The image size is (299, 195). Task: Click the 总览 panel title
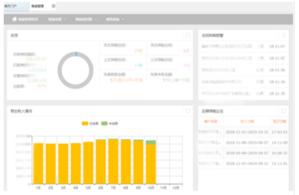(14, 35)
